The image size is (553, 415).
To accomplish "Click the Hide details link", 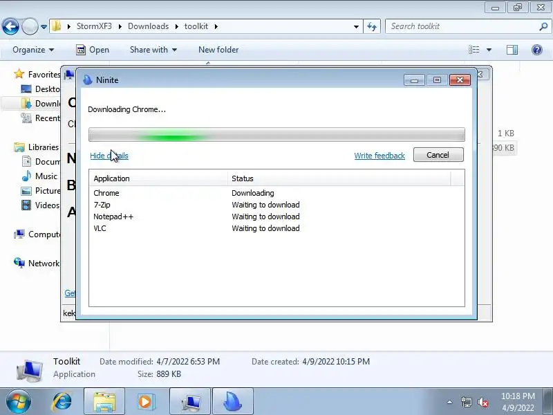I will click(109, 156).
